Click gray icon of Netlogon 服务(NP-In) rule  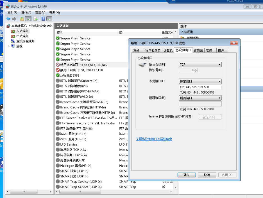(x=58, y=166)
